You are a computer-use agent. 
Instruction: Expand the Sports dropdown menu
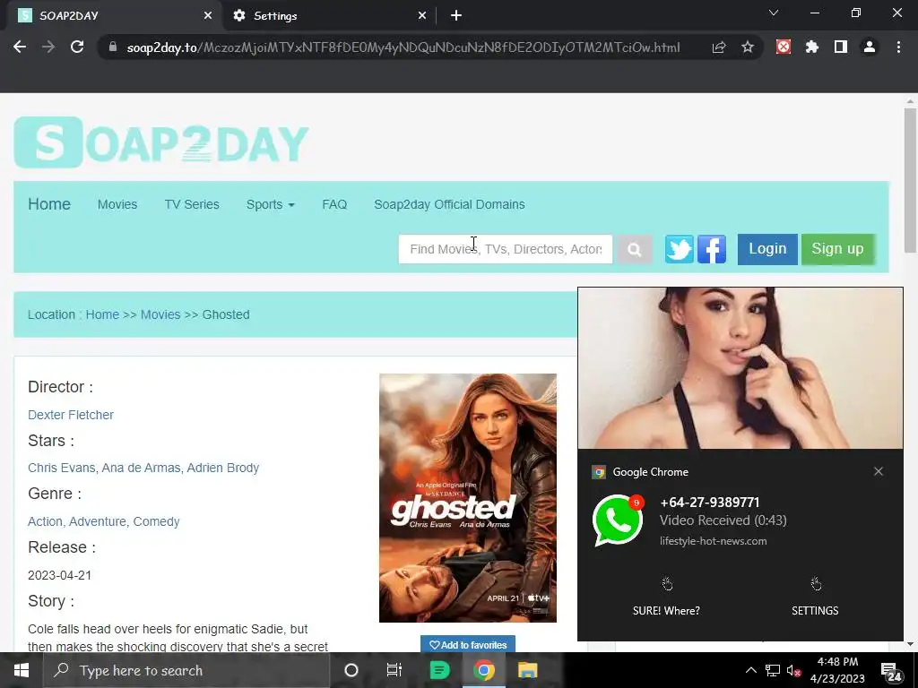pyautogui.click(x=271, y=204)
